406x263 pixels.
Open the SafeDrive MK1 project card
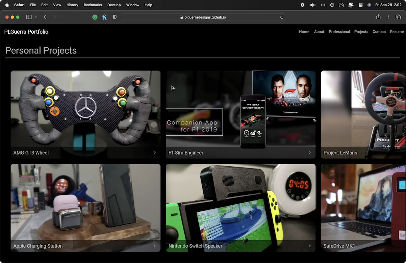363,208
